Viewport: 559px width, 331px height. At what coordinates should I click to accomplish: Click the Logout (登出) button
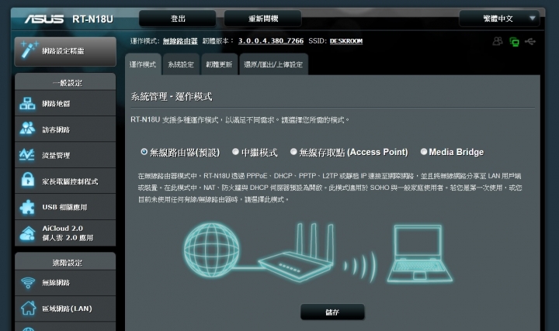coord(178,19)
